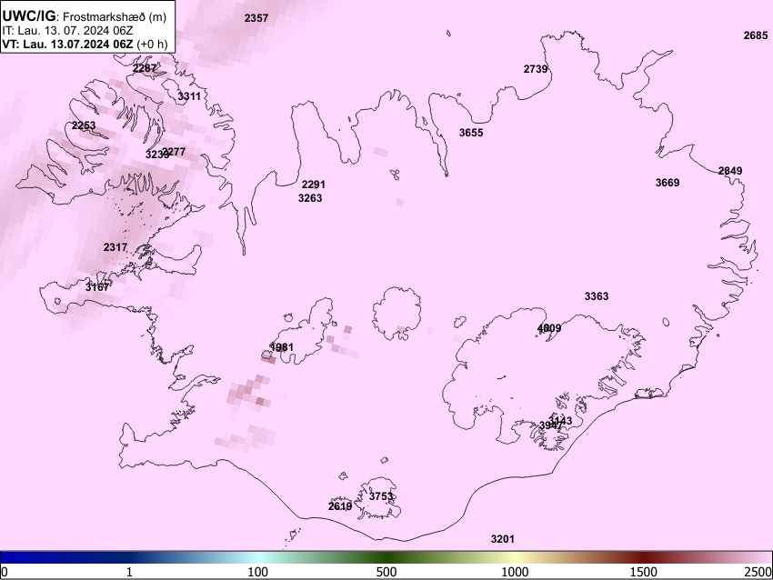Select the map value 2685

[755, 35]
